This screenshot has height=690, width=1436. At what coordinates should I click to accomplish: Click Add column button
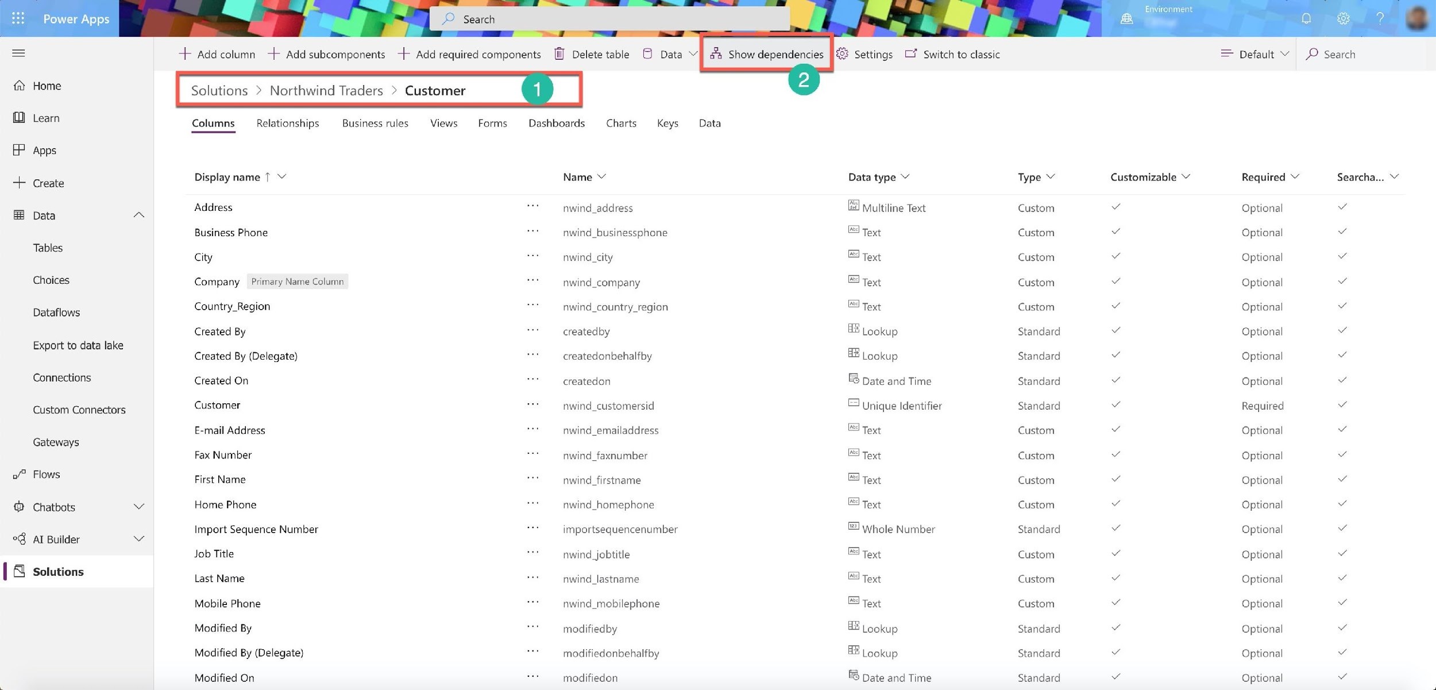pyautogui.click(x=217, y=54)
